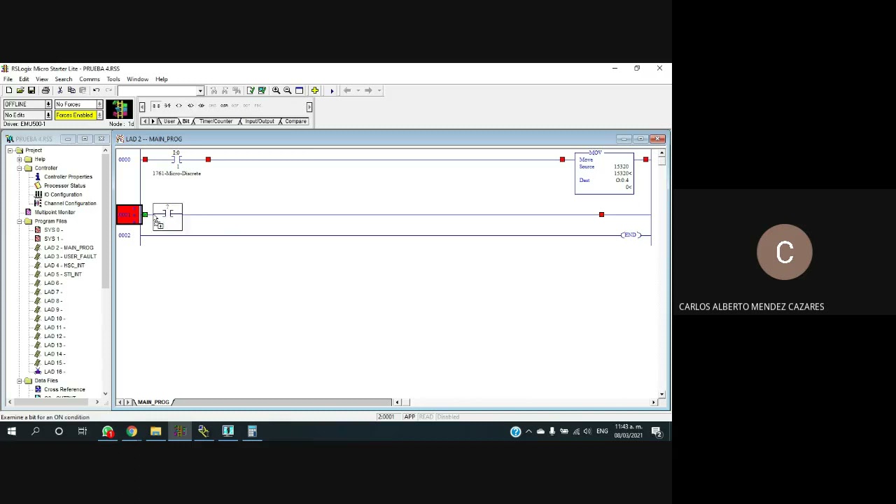Screen dimensions: 896x504
Task: Open Chrome from the Windows taskbar
Action: (x=132, y=431)
